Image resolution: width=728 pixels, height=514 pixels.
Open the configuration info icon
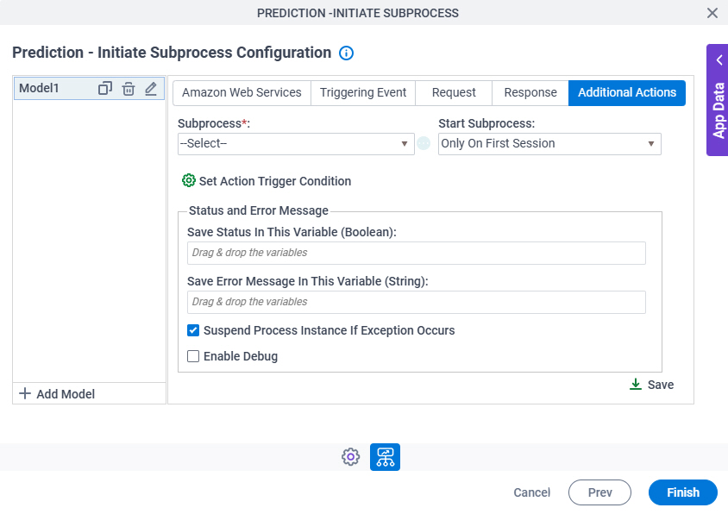tap(346, 53)
